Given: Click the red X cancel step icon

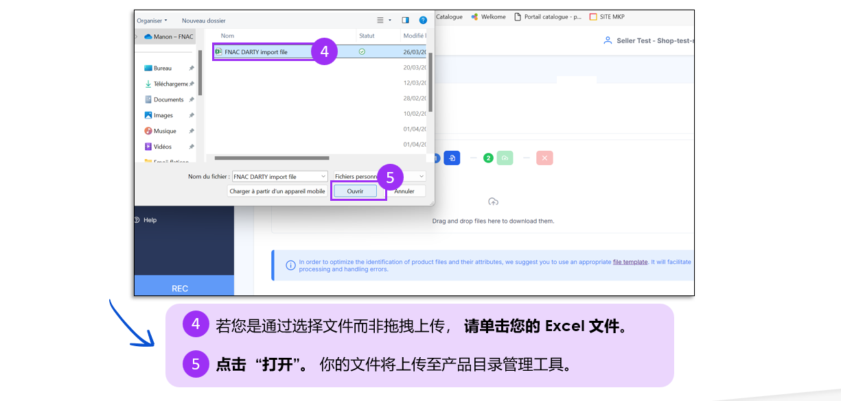Looking at the screenshot, I should [x=544, y=158].
